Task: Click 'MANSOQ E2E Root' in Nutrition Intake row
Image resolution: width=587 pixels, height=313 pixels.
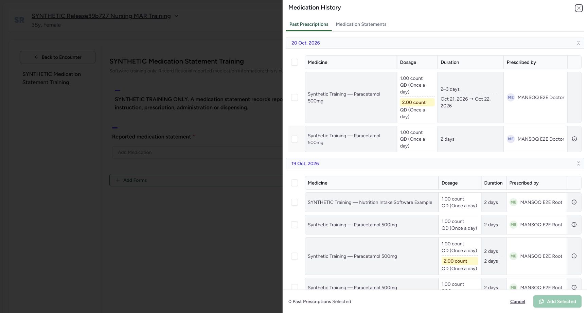Action: pos(541,202)
